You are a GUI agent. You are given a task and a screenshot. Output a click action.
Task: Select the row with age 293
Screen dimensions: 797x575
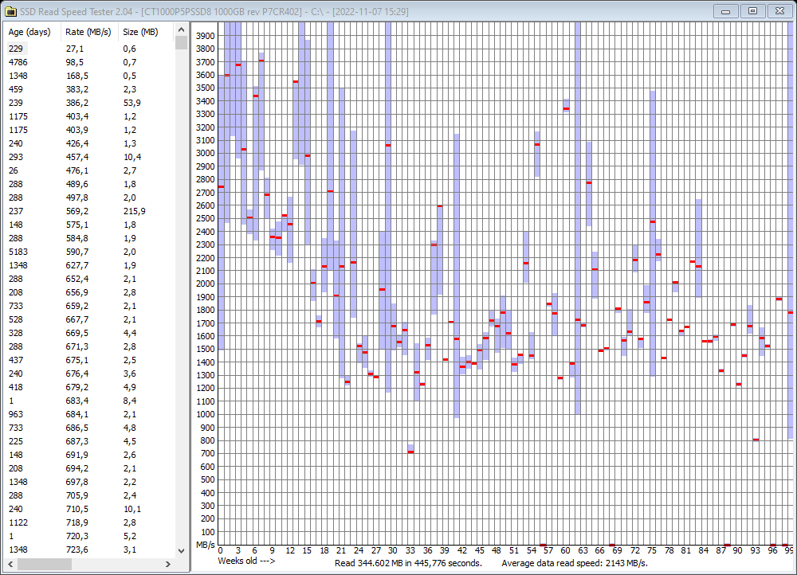tap(89, 157)
